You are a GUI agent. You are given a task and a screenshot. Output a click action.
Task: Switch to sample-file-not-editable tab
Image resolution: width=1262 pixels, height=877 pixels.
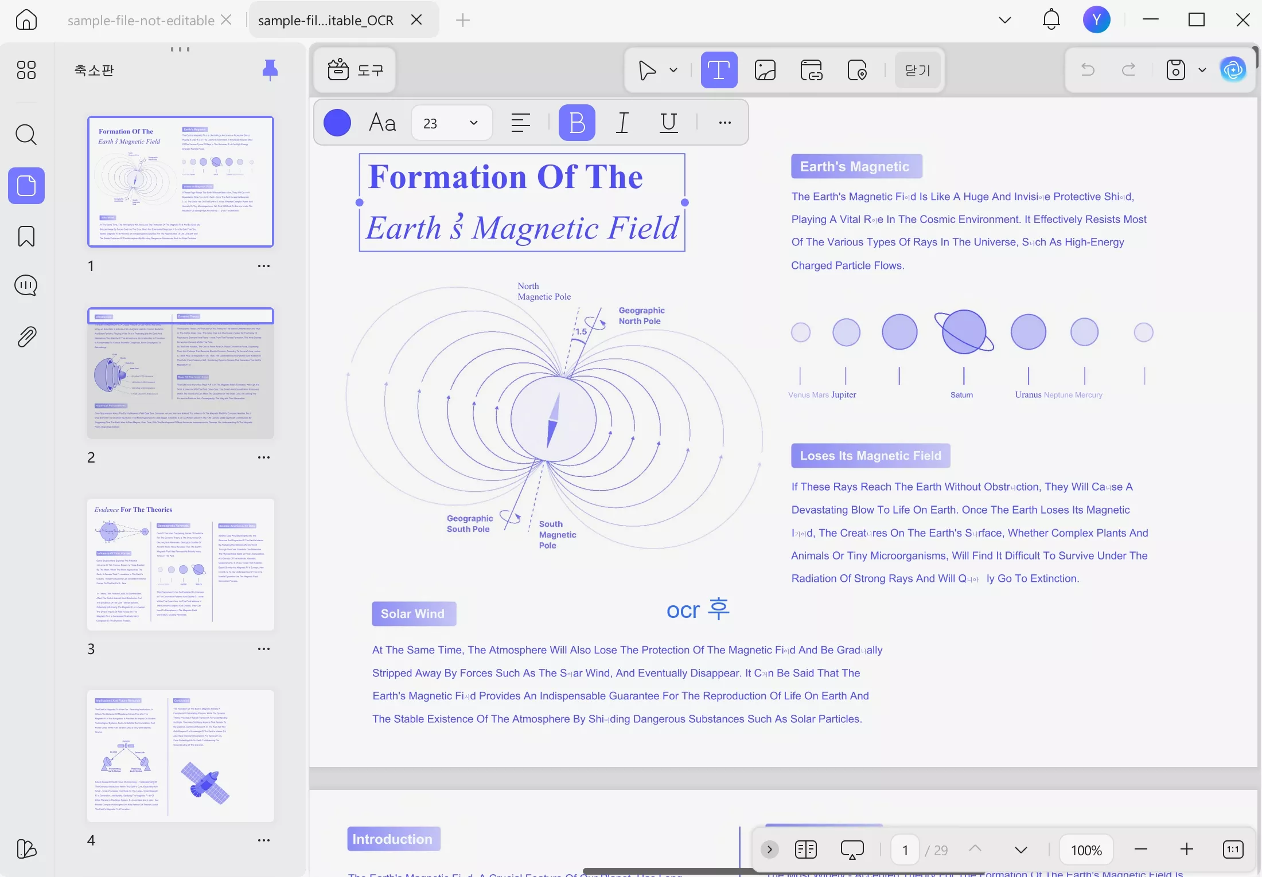click(x=141, y=20)
